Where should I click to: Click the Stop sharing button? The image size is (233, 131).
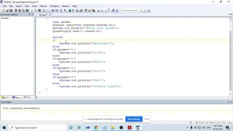tap(134, 119)
